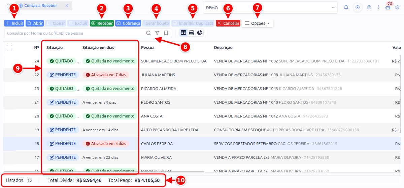
Task: Select AUTO PECAS RODA LIVRE LTDA person cell
Action: coord(170,130)
